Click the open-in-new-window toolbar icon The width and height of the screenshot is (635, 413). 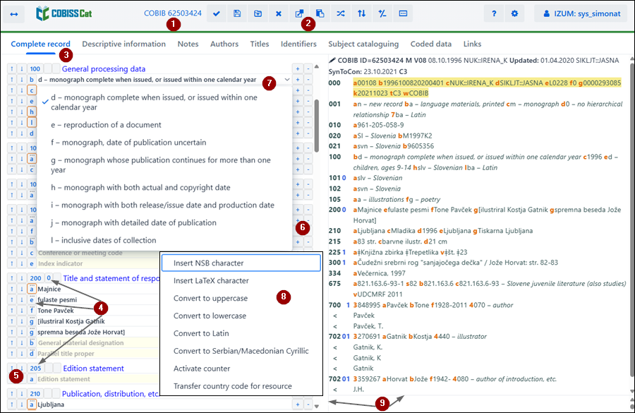pyautogui.click(x=299, y=14)
